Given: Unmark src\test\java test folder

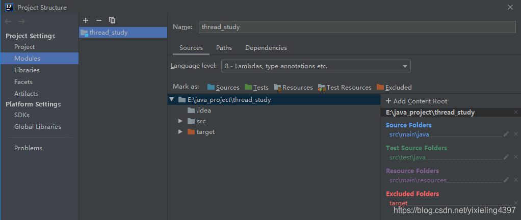Looking at the screenshot, I should point(516,157).
